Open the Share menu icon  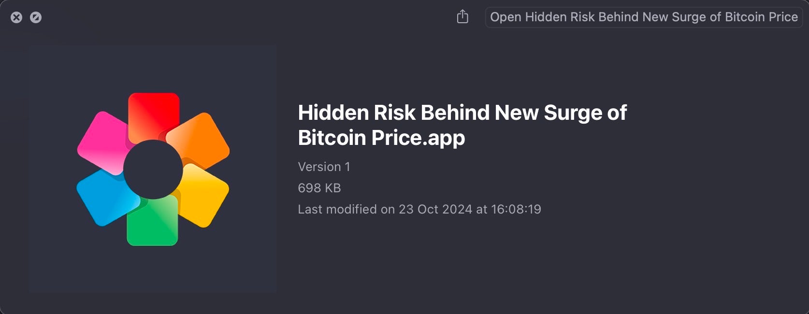click(x=462, y=17)
